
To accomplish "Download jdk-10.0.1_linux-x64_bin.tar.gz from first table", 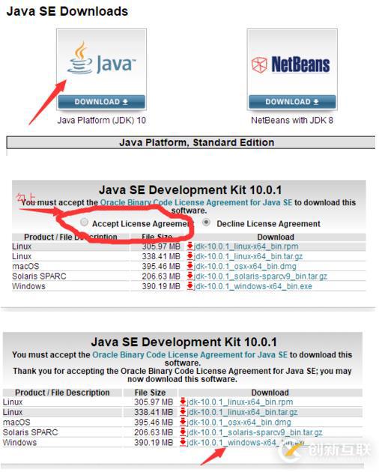I will click(x=248, y=256).
